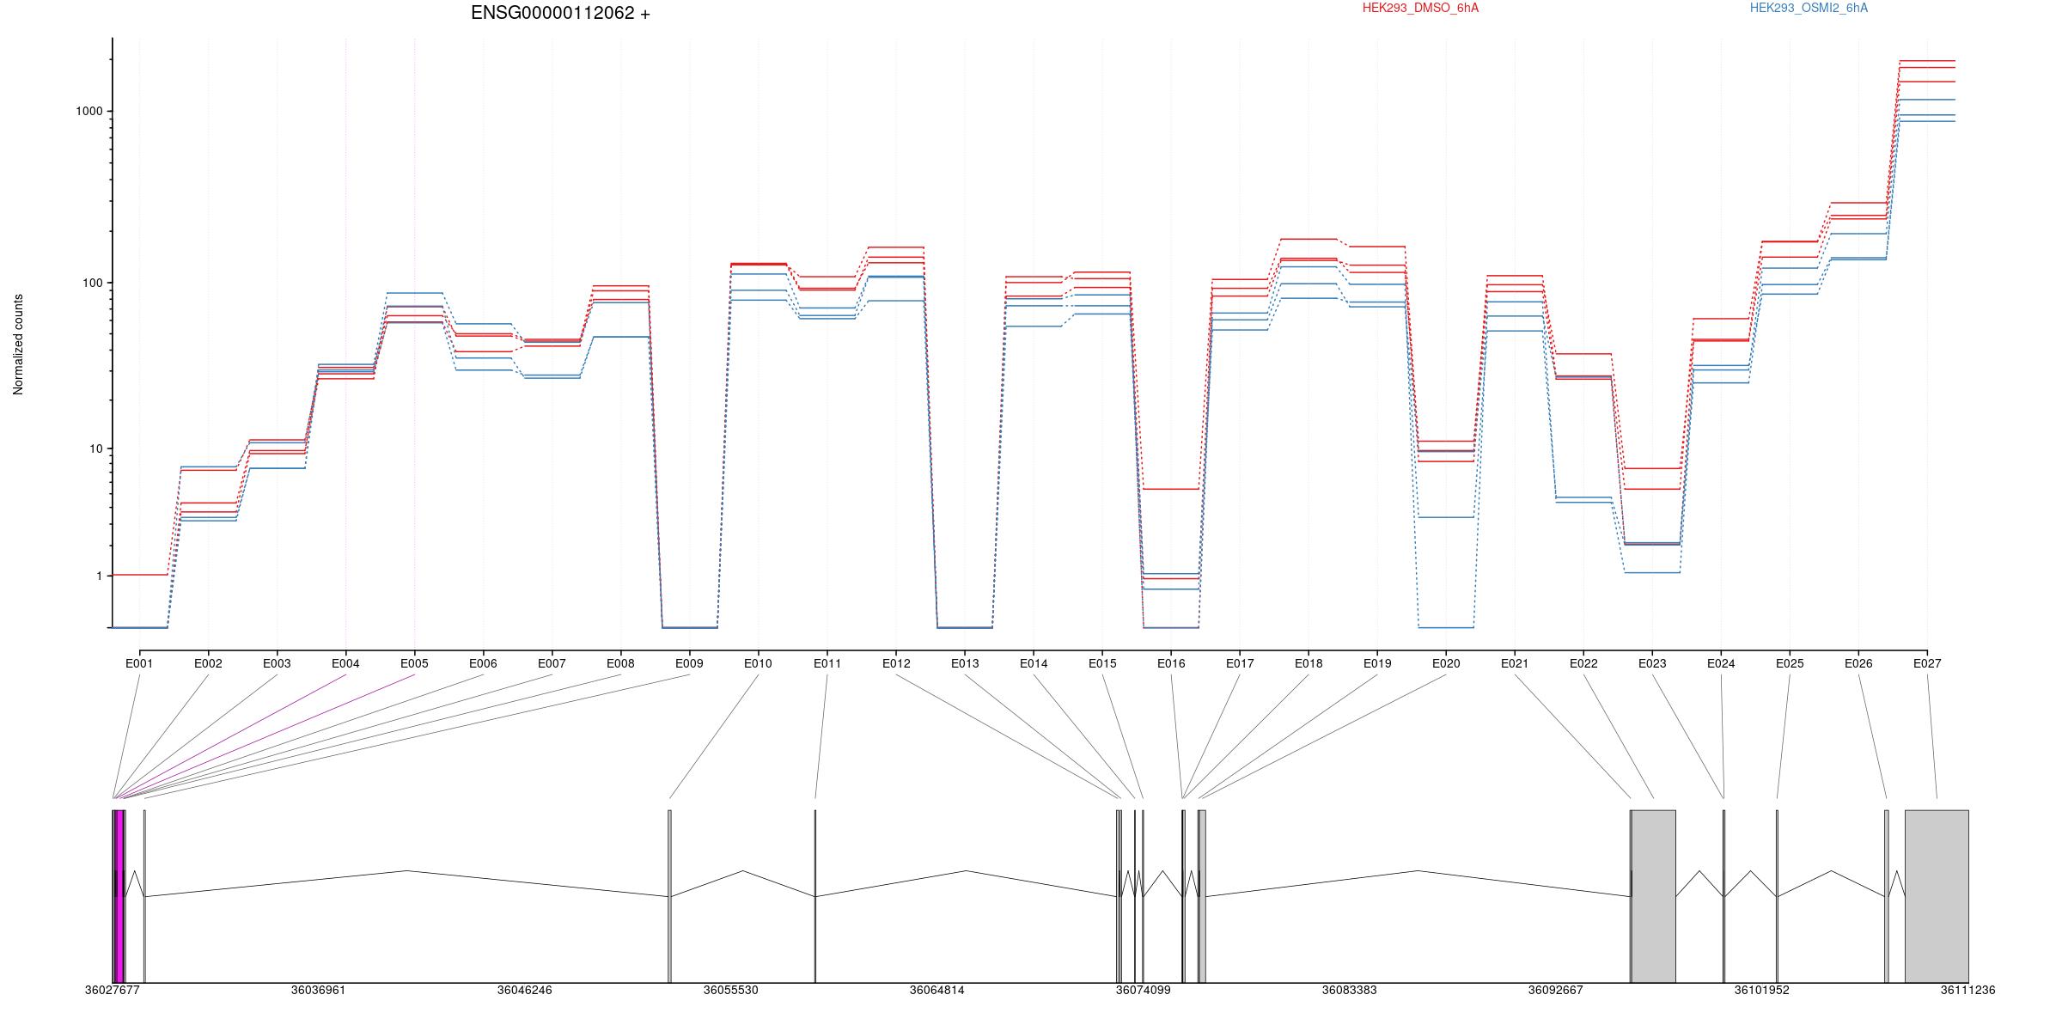
Task: Click the exon label E020
Action: pyautogui.click(x=1446, y=663)
